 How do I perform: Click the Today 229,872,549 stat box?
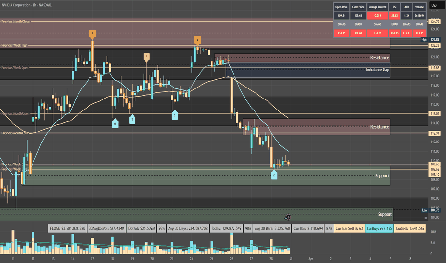pos(226,228)
